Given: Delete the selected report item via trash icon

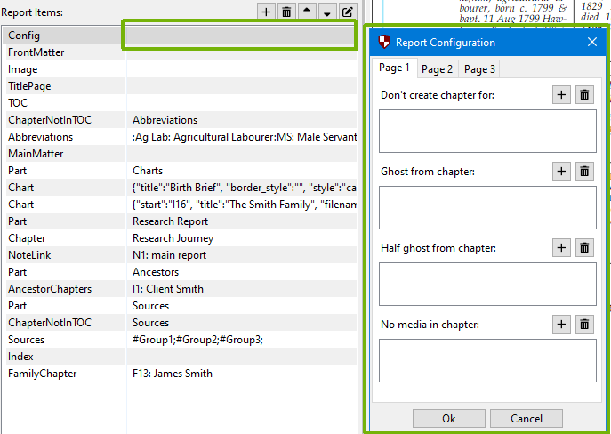Looking at the screenshot, I should [286, 12].
